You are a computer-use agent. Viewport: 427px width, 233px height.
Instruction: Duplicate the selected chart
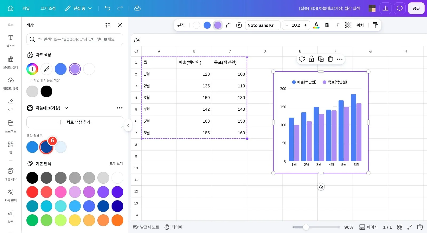point(321,59)
